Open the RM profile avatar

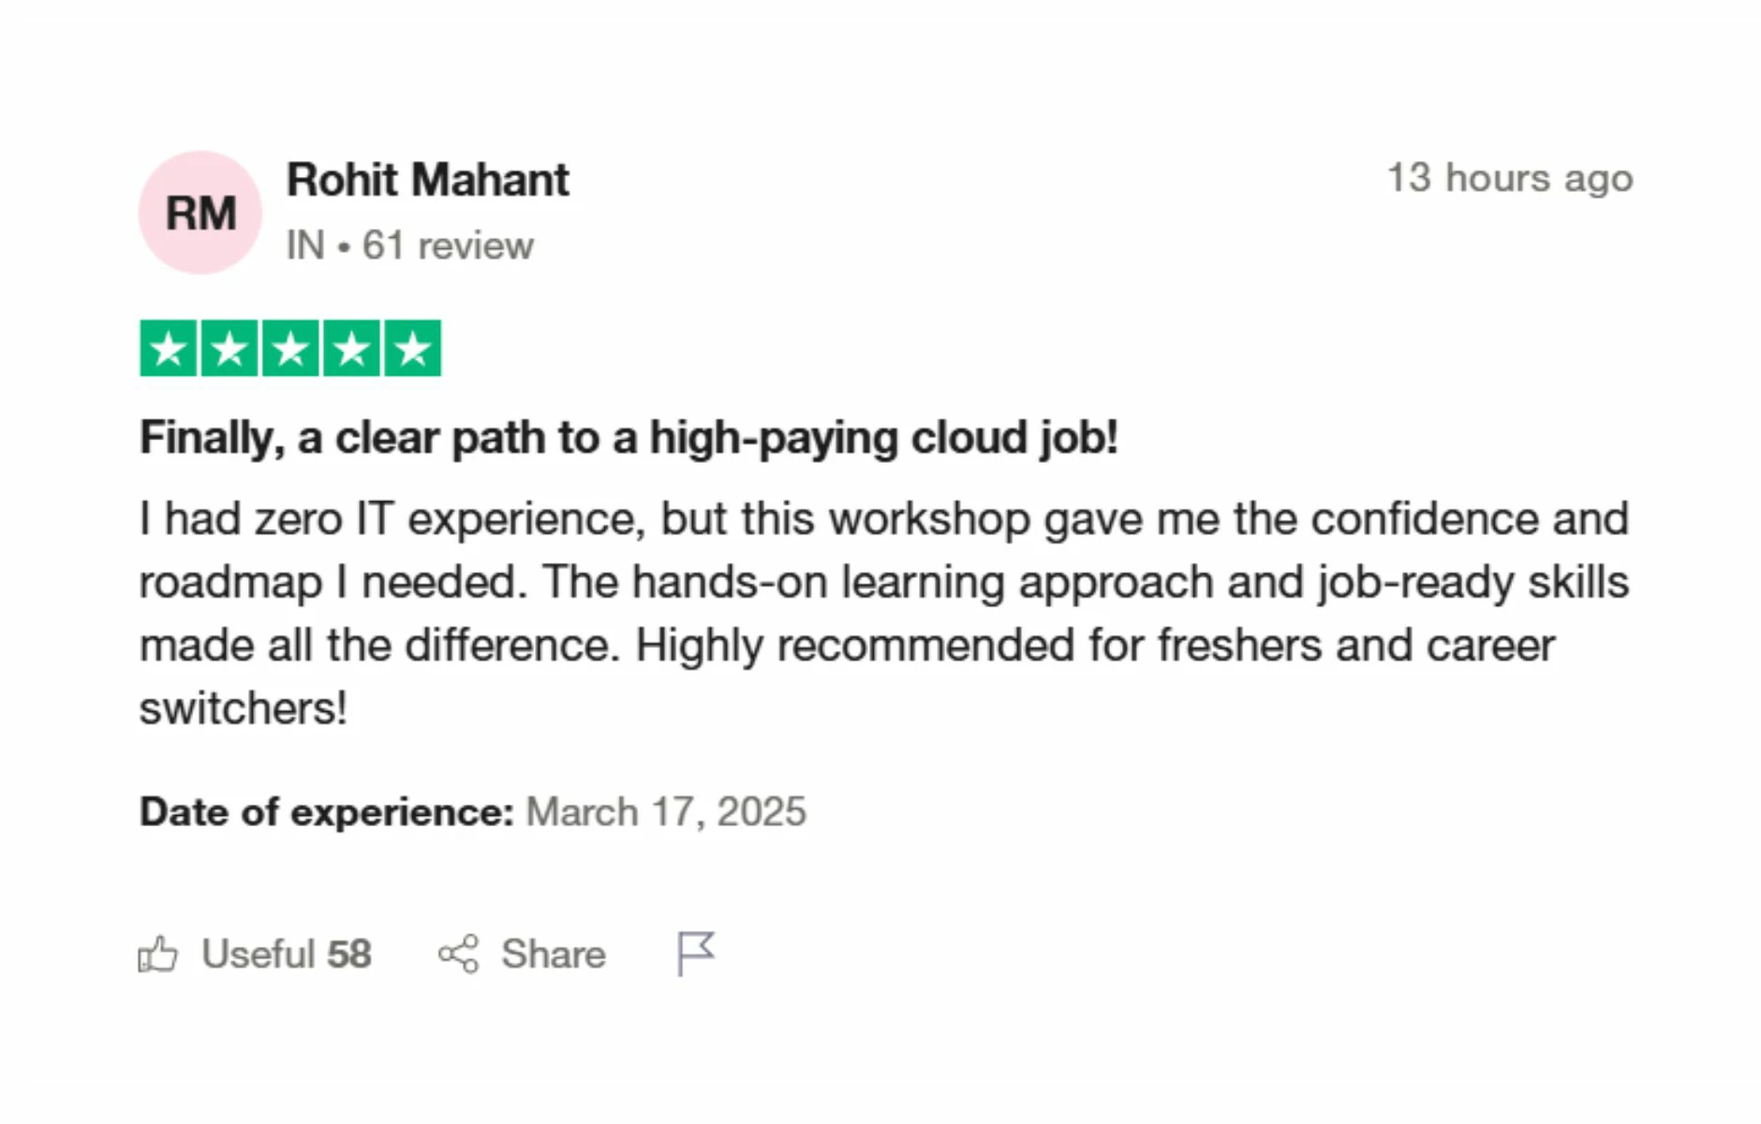(x=200, y=213)
